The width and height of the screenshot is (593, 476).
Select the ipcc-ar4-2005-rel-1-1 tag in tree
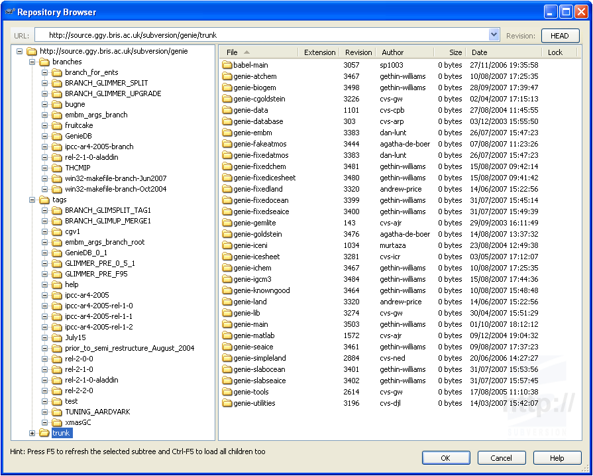(x=99, y=316)
